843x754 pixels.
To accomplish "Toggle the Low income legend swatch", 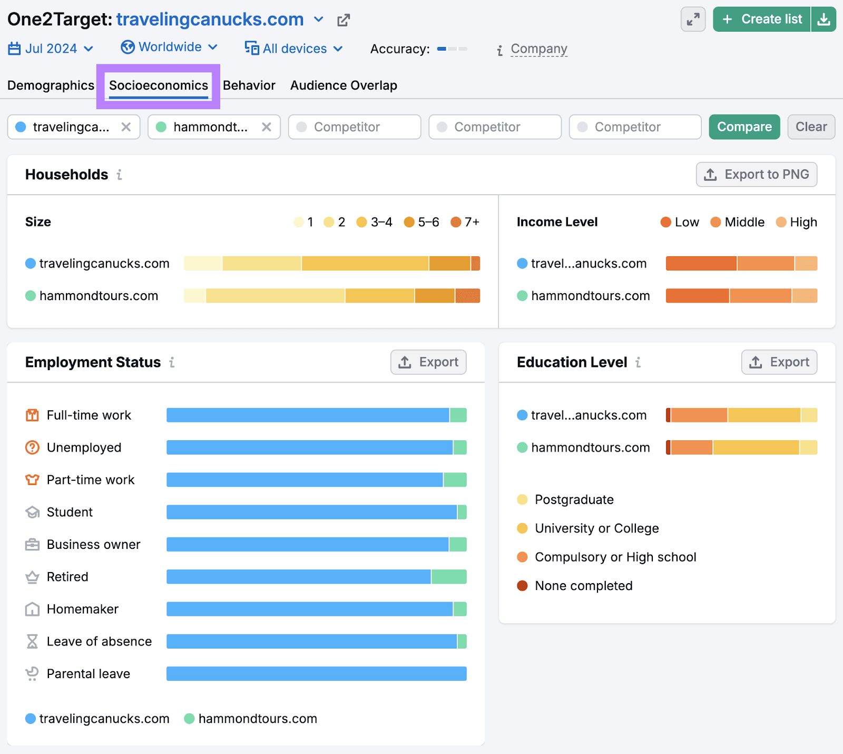I will click(x=666, y=222).
